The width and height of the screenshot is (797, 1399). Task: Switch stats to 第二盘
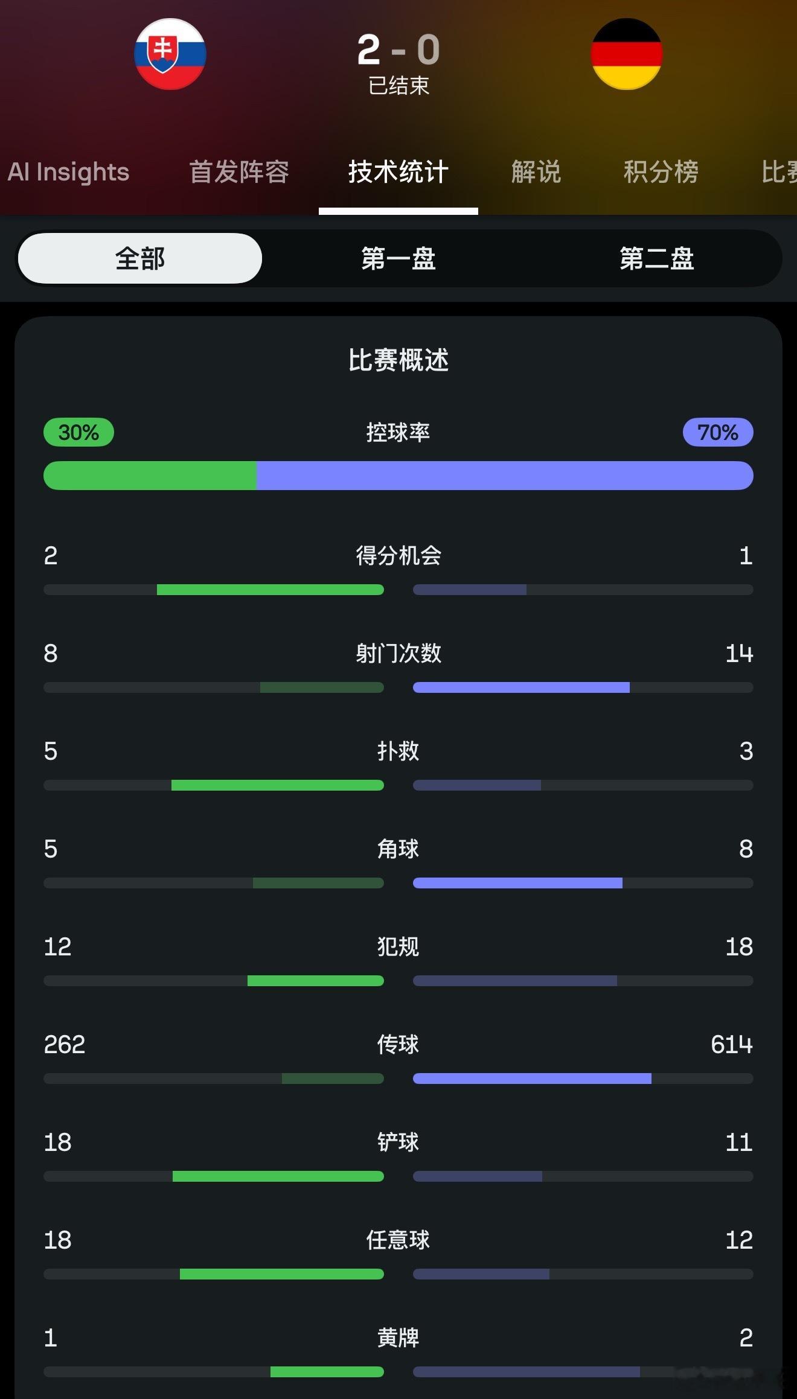(657, 258)
